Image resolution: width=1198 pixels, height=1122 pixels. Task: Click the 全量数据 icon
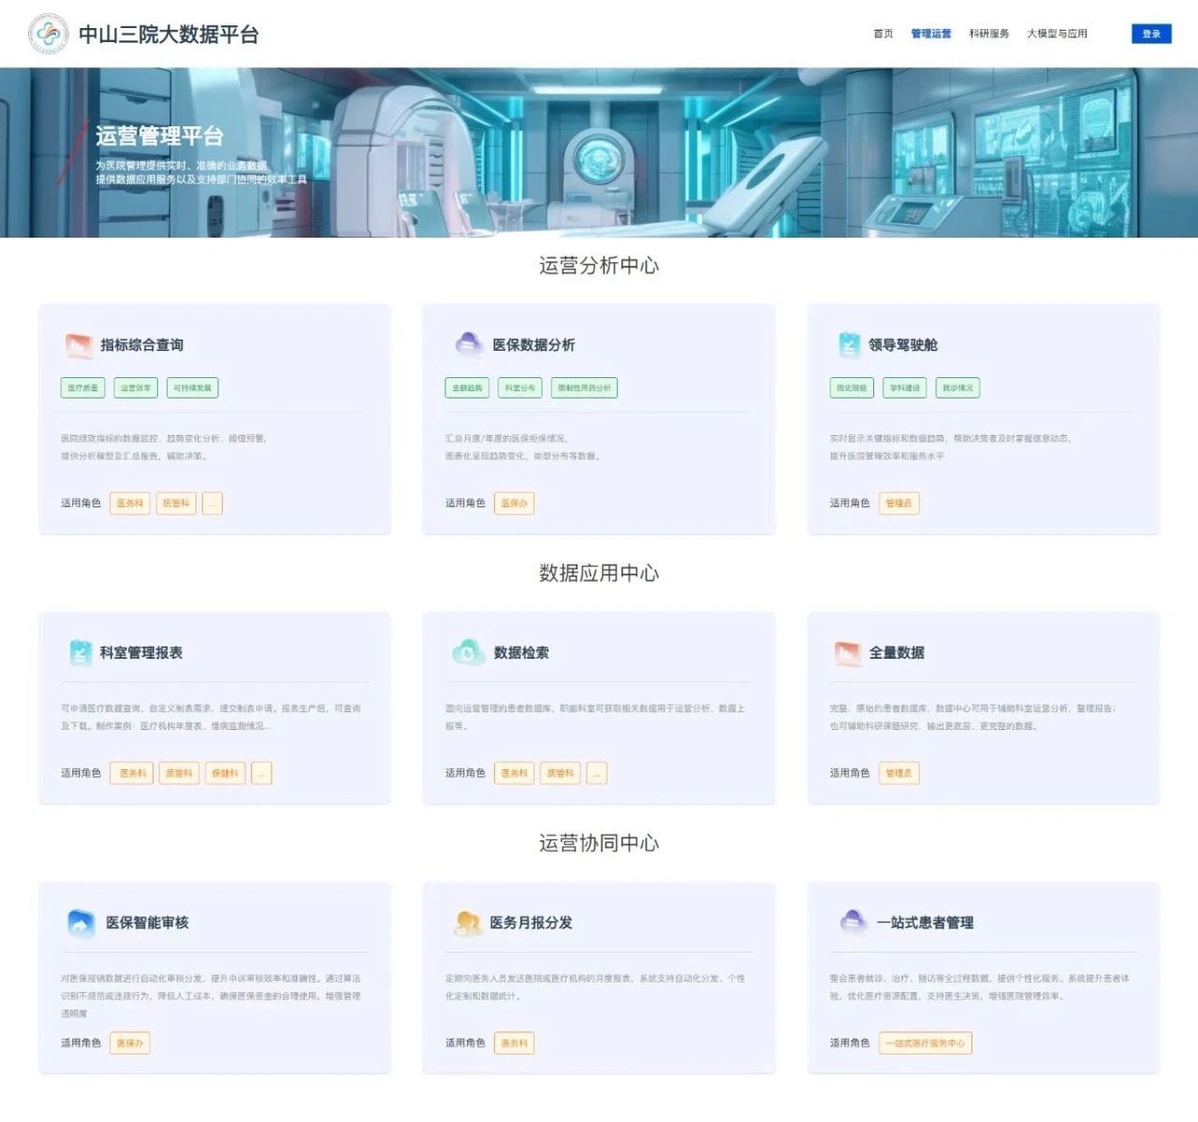coord(848,652)
